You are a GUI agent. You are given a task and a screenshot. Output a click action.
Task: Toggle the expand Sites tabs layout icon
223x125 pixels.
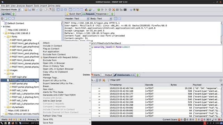tap(58, 10)
